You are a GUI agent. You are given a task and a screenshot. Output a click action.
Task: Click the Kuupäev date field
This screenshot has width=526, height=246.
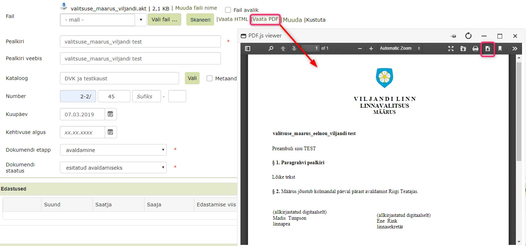82,114
